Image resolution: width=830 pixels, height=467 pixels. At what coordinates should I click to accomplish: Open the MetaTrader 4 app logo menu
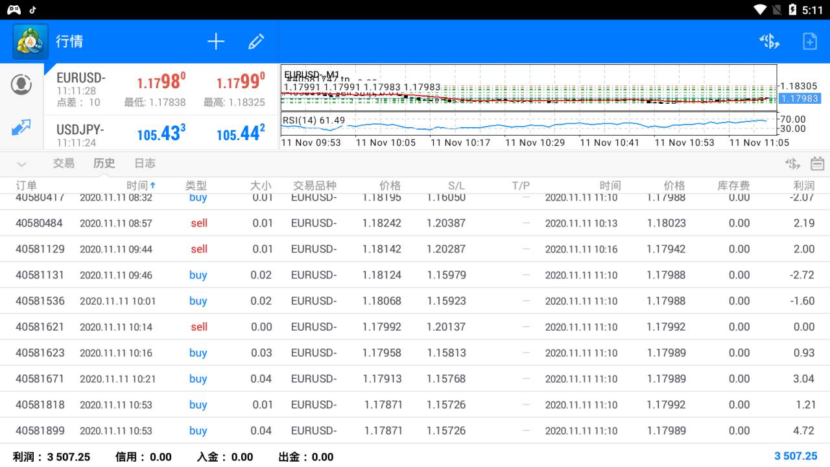click(30, 42)
